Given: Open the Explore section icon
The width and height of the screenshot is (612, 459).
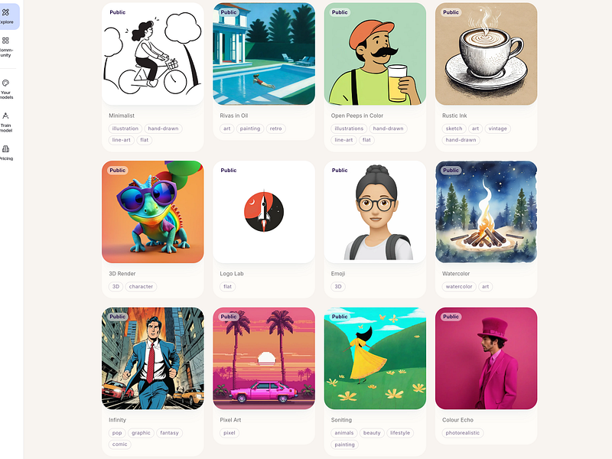Looking at the screenshot, I should point(5,12).
